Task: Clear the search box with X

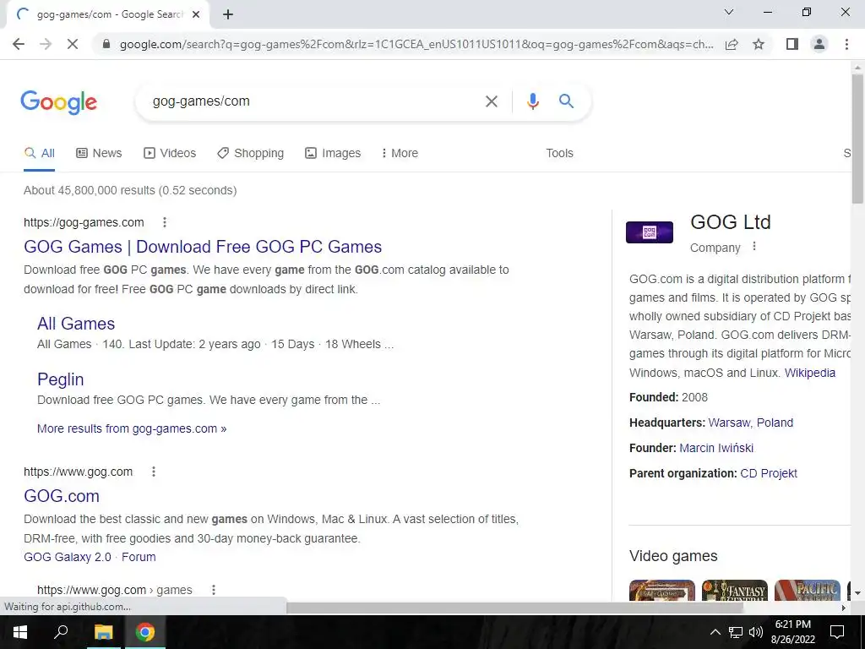Action: pos(491,101)
